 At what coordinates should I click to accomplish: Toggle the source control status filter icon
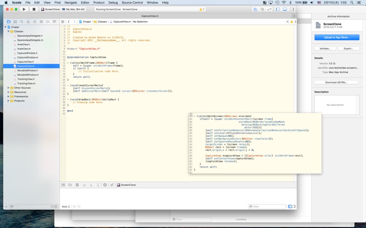56,207
